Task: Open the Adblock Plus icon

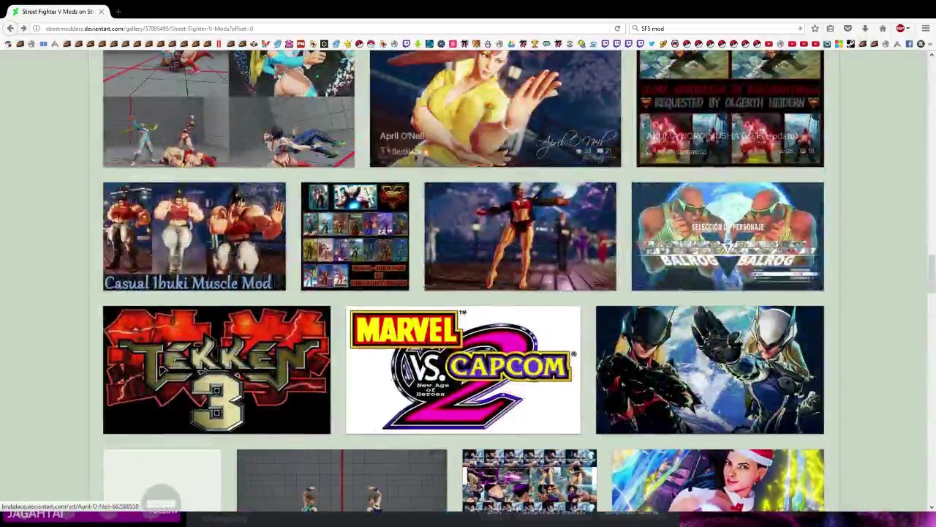Action: (900, 29)
